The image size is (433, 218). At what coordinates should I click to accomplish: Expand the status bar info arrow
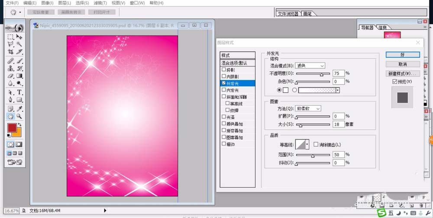[105, 211]
